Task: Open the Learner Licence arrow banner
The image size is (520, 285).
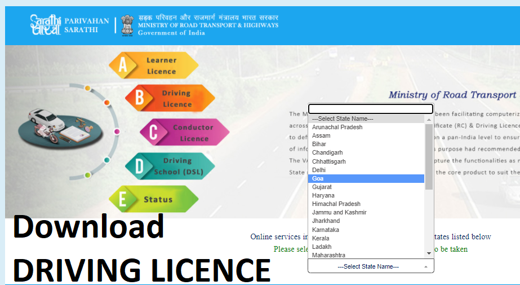Action: (154, 65)
